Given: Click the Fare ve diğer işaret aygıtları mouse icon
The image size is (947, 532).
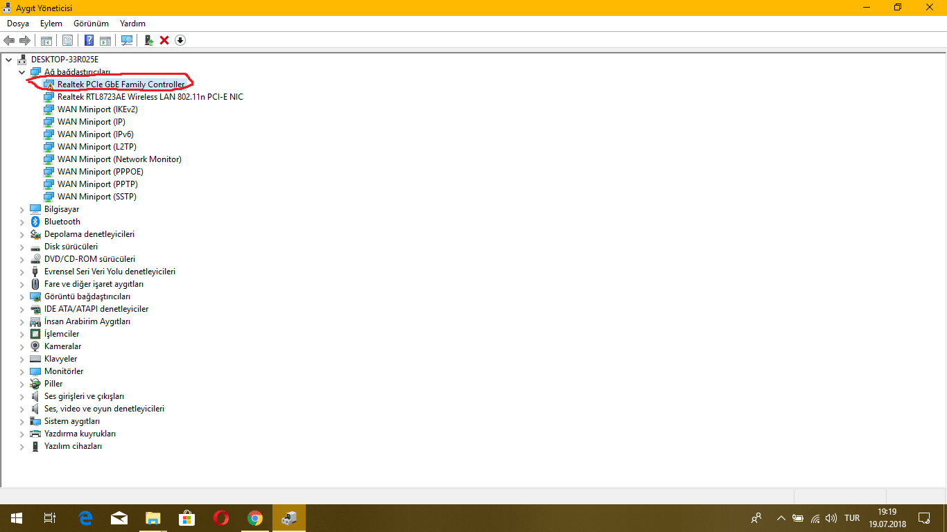Looking at the screenshot, I should pyautogui.click(x=35, y=284).
